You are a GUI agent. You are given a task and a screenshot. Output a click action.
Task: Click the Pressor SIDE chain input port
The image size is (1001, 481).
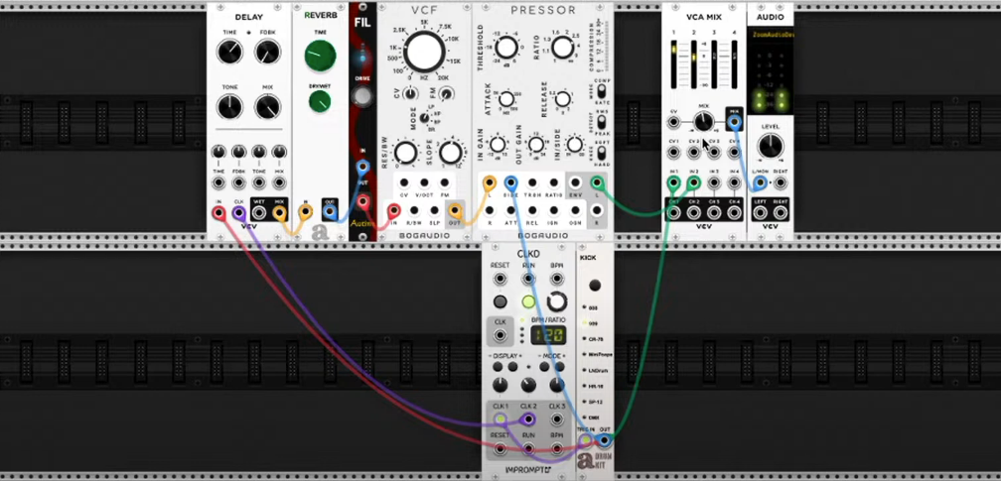click(x=510, y=182)
